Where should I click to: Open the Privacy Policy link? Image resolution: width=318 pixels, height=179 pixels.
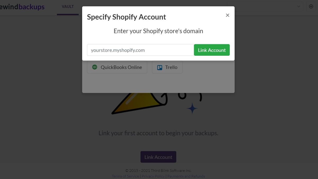point(153,176)
